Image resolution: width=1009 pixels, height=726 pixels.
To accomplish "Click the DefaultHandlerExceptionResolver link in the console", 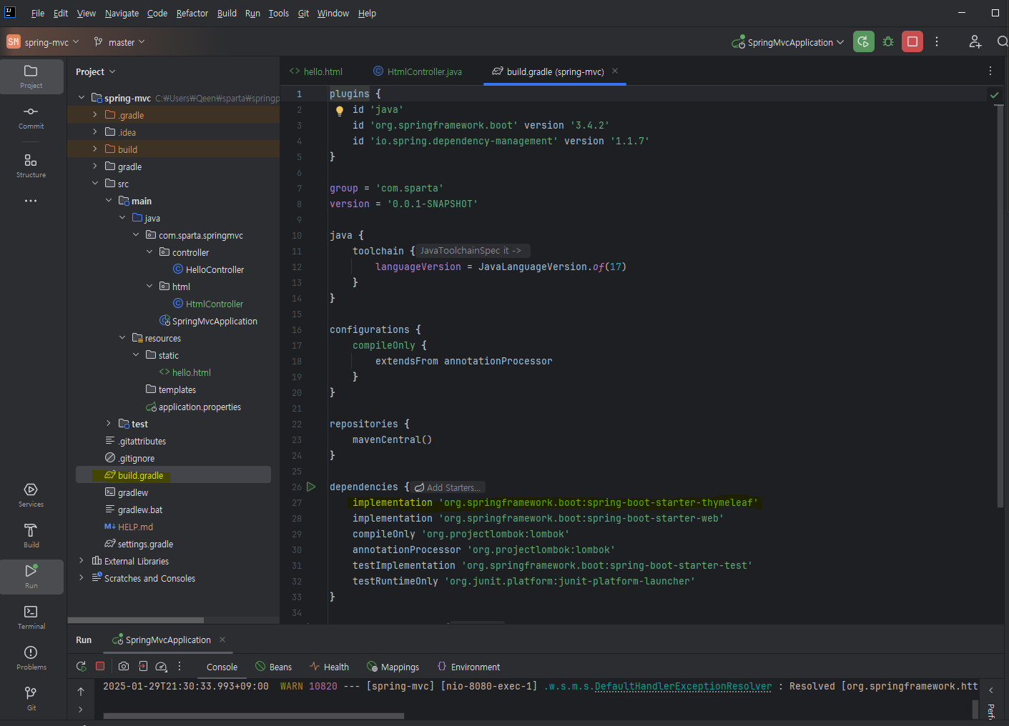I will (x=683, y=686).
